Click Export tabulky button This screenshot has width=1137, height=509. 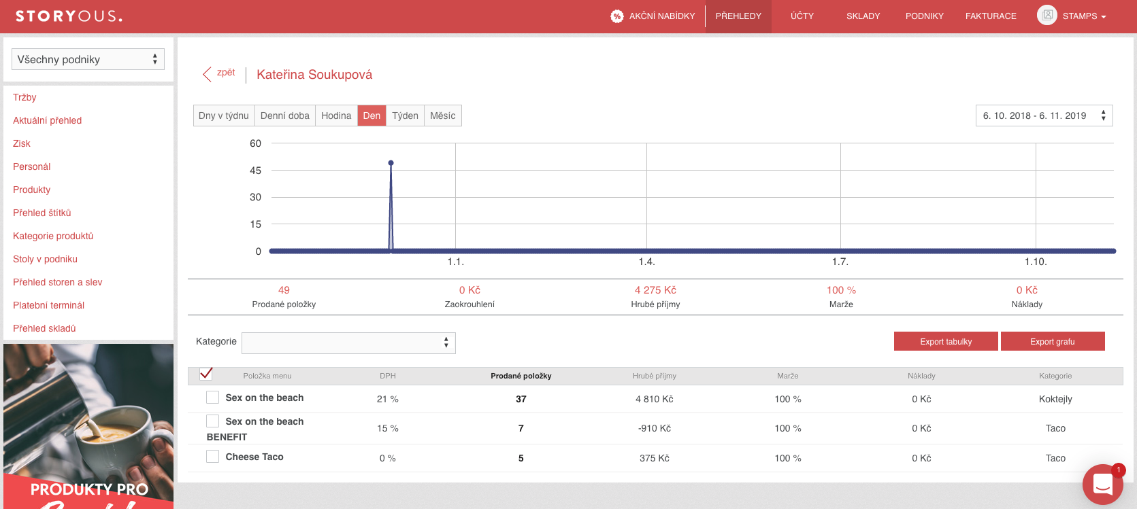coord(946,341)
